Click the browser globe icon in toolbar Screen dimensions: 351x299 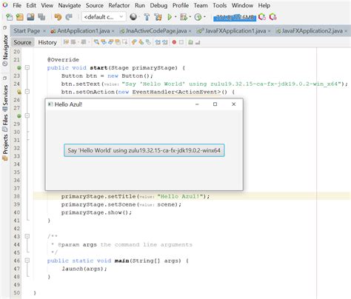tap(133, 17)
